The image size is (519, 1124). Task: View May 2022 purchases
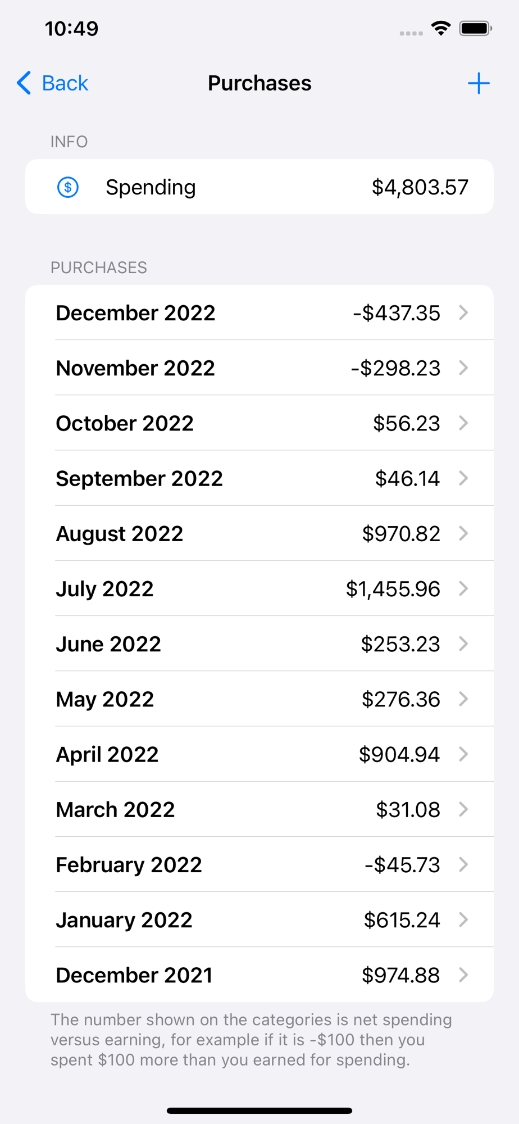click(x=259, y=699)
